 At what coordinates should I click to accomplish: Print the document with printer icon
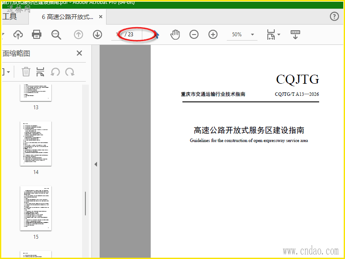[x=37, y=35]
